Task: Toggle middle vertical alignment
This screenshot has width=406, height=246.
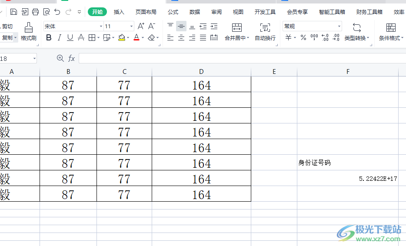Action: click(x=181, y=26)
